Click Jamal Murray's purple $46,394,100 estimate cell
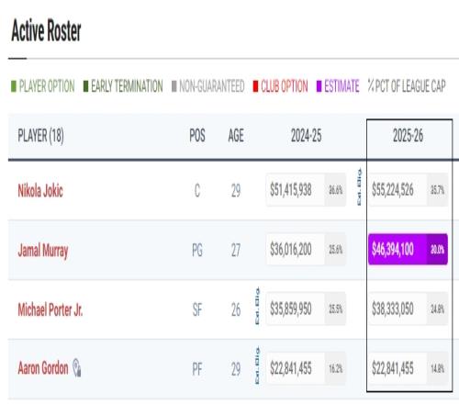This screenshot has height=404, width=459. (408, 250)
